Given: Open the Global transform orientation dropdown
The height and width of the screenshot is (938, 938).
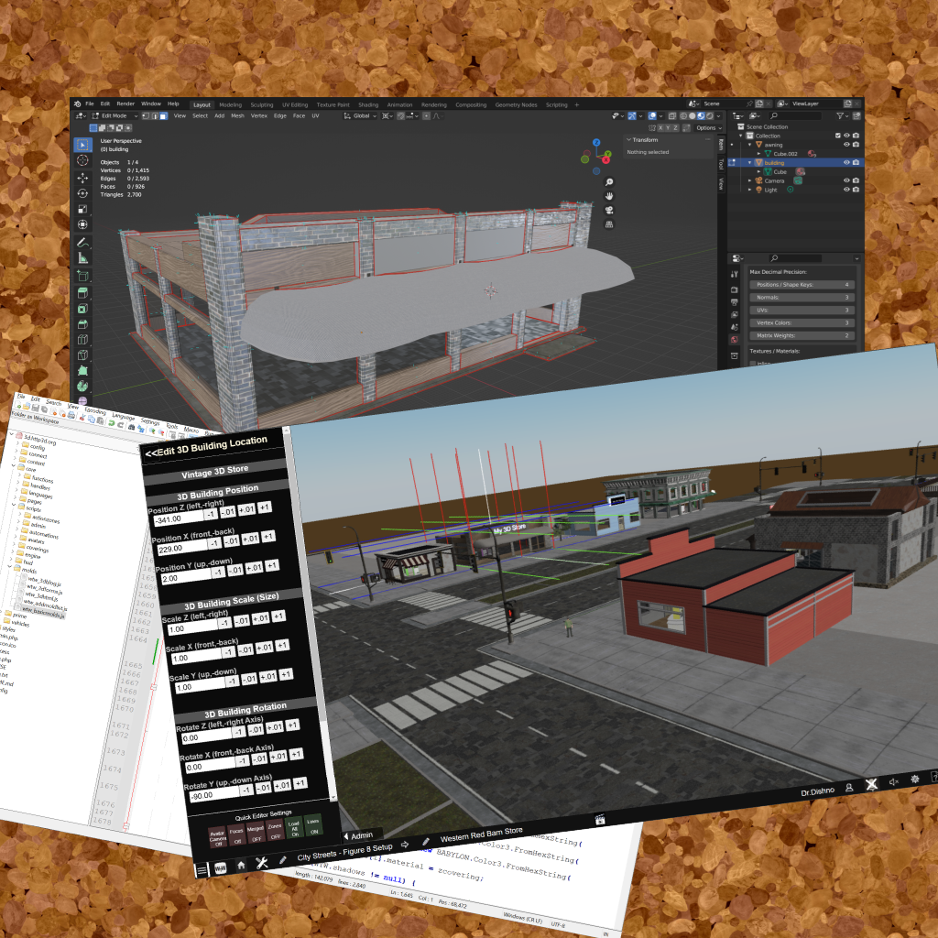Looking at the screenshot, I should 360,116.
